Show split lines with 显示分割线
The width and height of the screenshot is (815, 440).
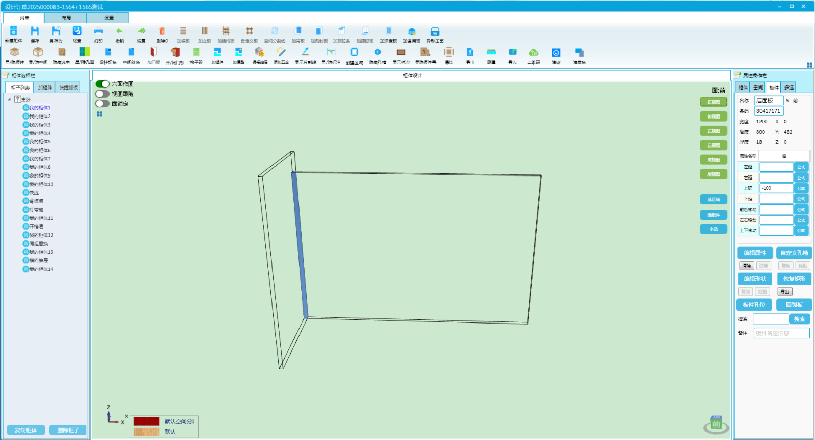pyautogui.click(x=305, y=52)
